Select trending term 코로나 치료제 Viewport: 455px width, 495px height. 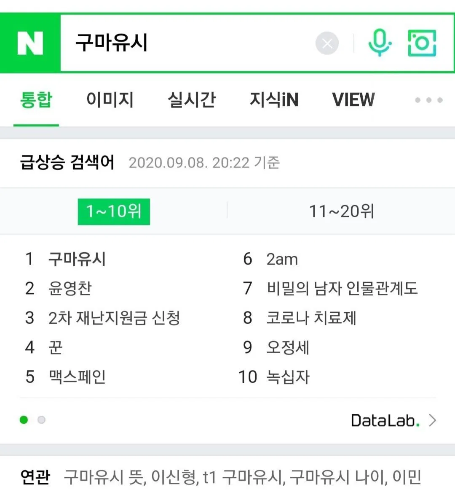[x=311, y=318]
